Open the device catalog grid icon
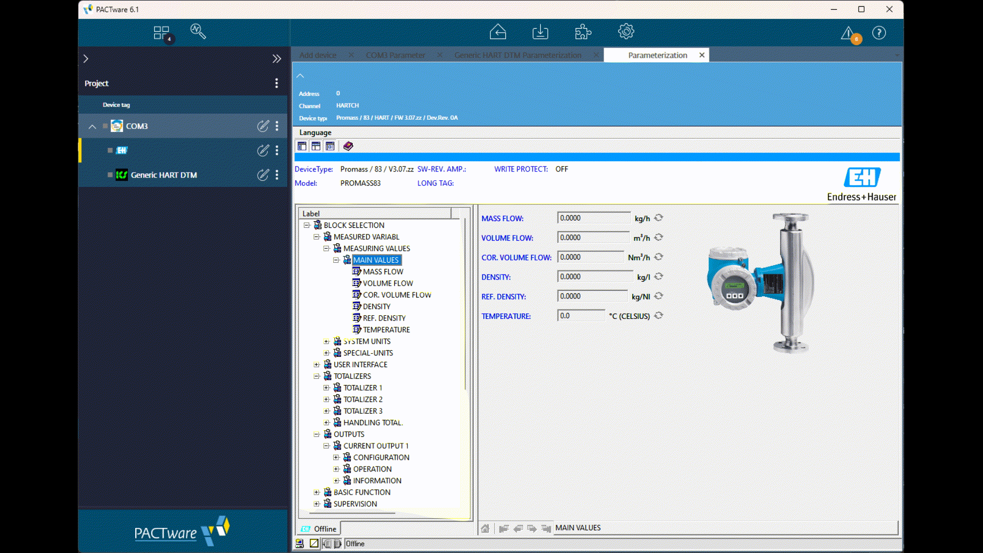 click(x=161, y=33)
